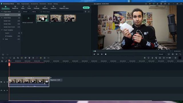
Task: Undo the last action in timeline toolbar
Action: [3, 58]
